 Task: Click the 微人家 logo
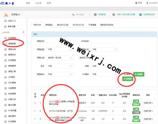(7, 3)
